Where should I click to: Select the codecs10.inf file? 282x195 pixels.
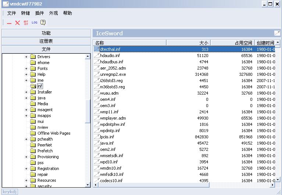point(111,181)
